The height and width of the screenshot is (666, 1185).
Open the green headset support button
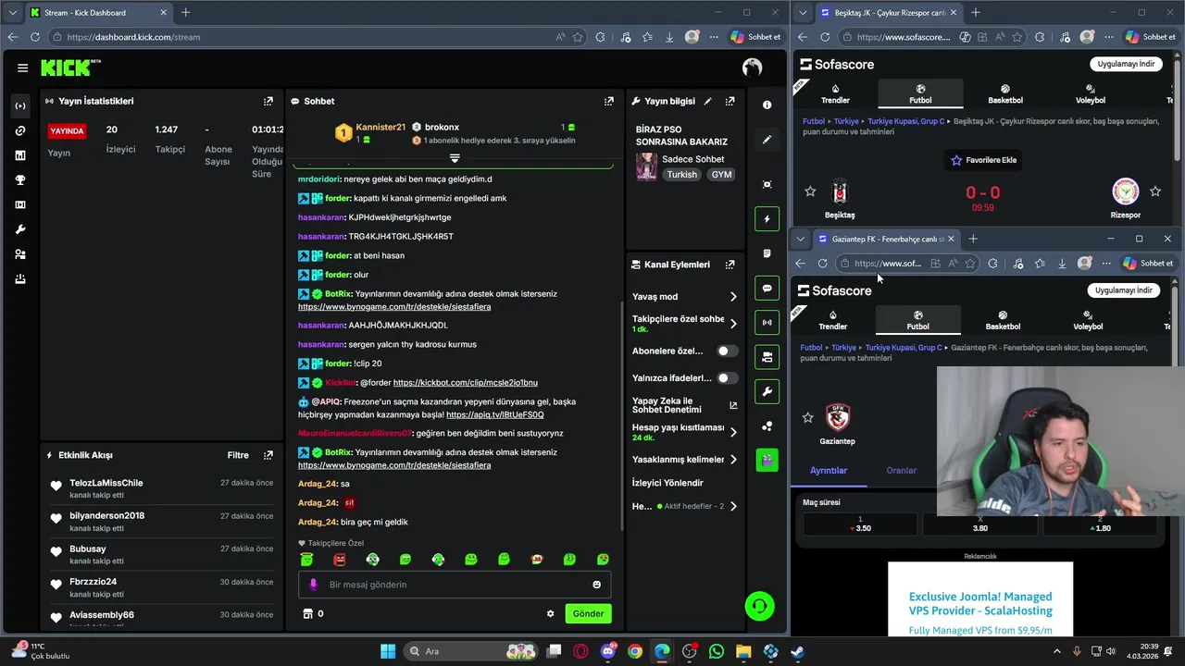(759, 606)
